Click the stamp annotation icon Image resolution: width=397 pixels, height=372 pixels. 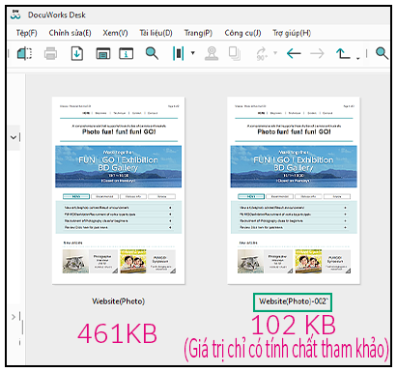click(212, 53)
